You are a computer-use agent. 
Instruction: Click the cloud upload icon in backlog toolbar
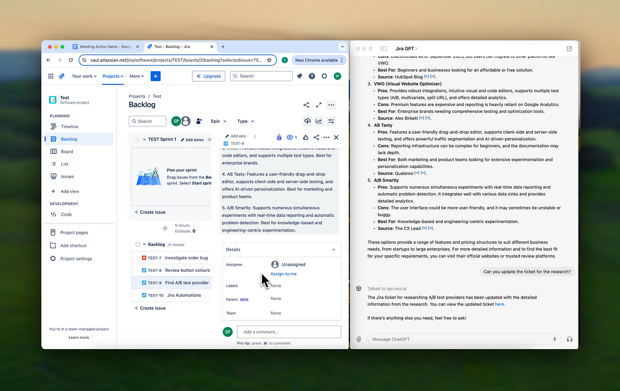307,121
